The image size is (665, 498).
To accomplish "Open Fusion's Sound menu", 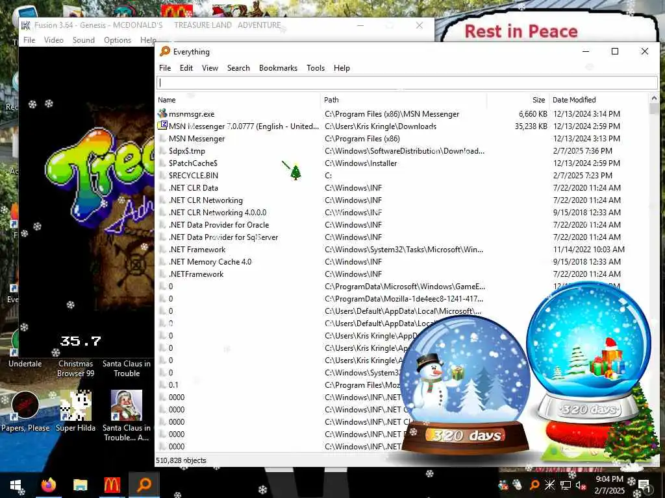I will click(x=84, y=40).
